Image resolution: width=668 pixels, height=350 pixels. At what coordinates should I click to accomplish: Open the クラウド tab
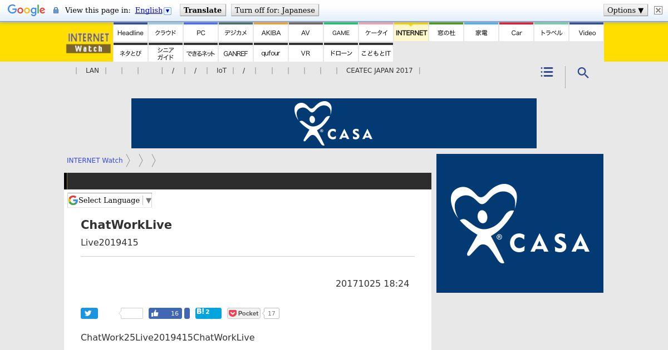click(x=165, y=33)
